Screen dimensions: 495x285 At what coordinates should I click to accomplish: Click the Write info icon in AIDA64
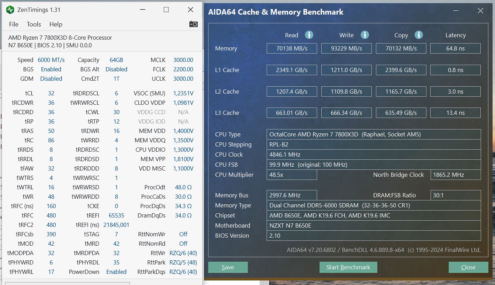point(364,35)
